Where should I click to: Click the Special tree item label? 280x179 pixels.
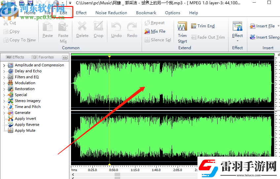(x=21, y=95)
